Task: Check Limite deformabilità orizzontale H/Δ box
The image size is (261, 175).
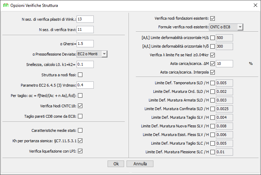Action: 213,38
